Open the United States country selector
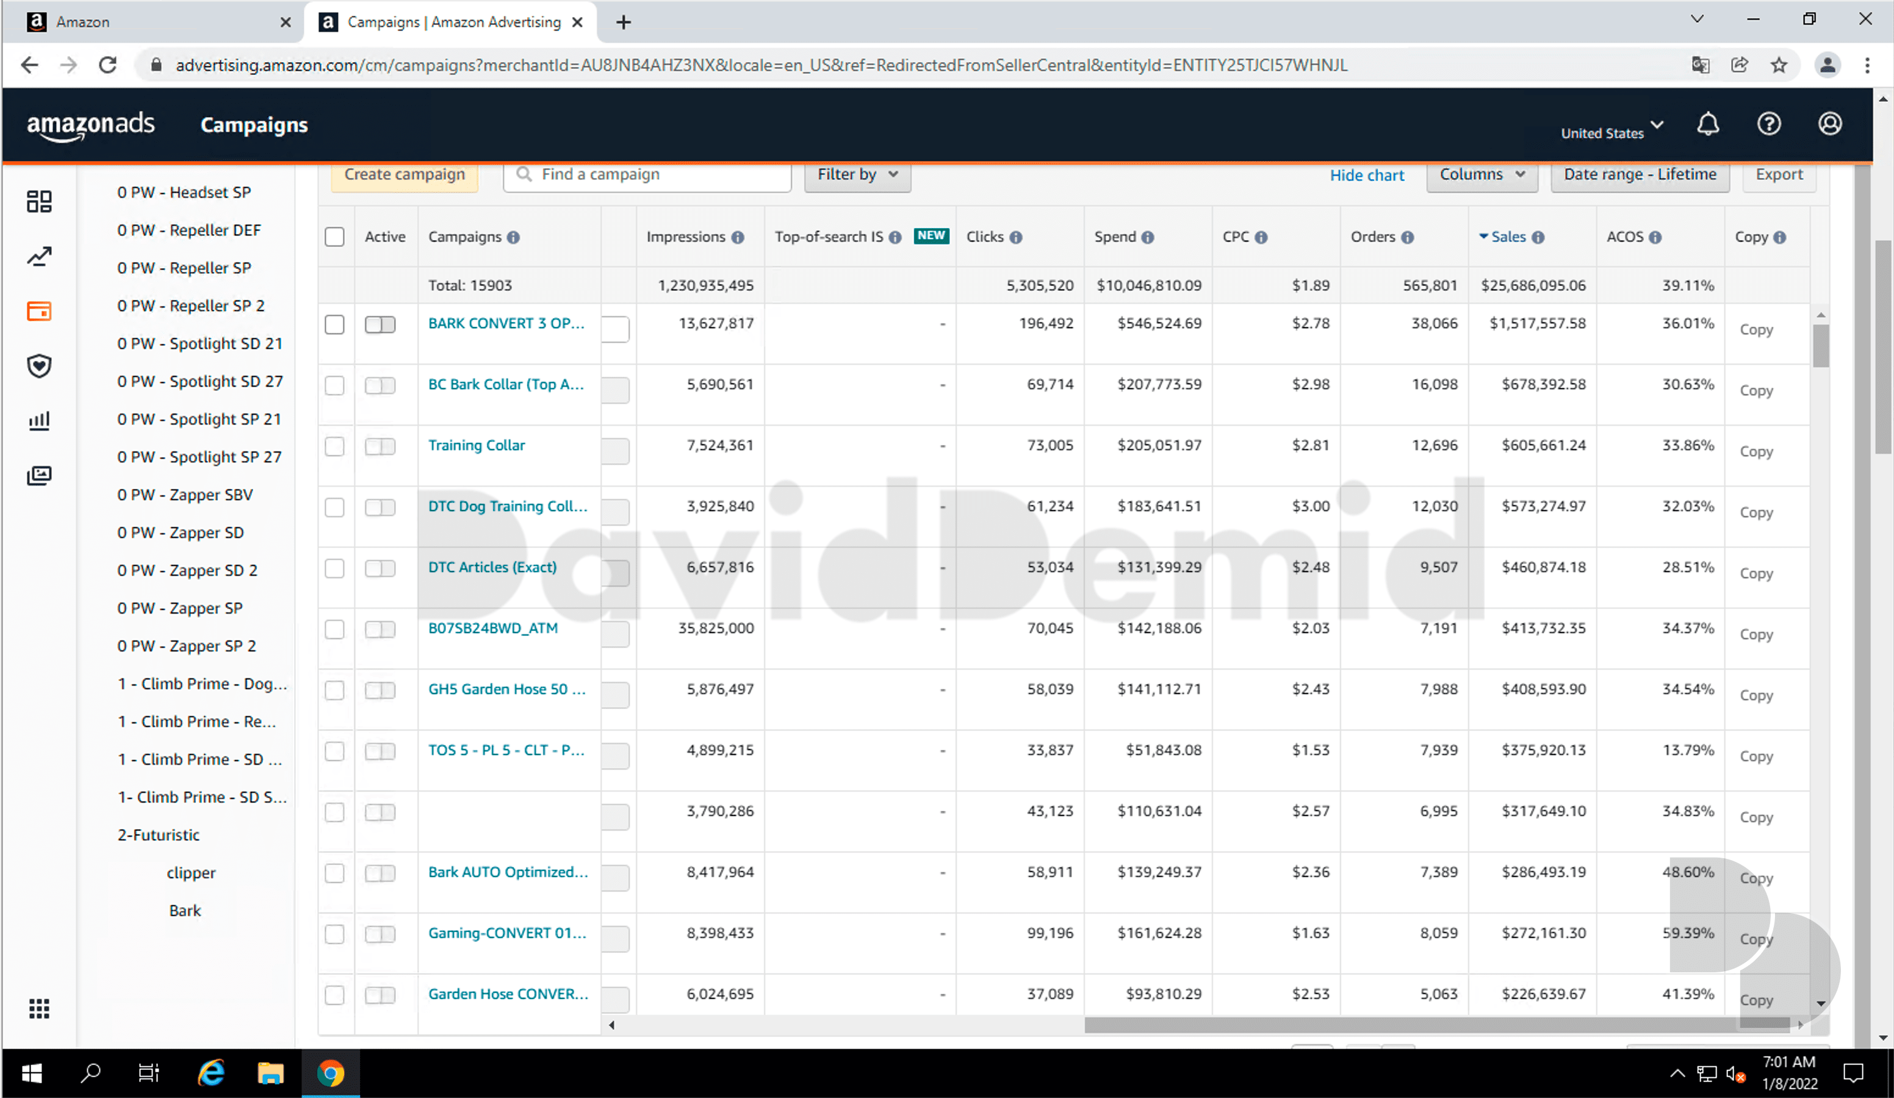Image resolution: width=1894 pixels, height=1098 pixels. pyautogui.click(x=1611, y=131)
